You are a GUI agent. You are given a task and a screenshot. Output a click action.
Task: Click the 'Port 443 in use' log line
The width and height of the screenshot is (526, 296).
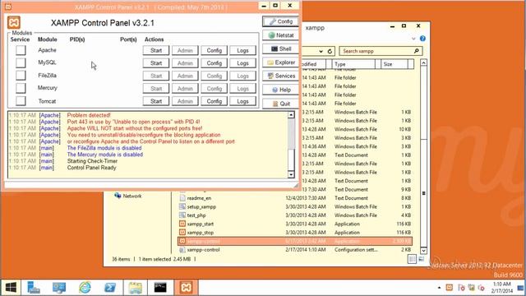(133, 122)
